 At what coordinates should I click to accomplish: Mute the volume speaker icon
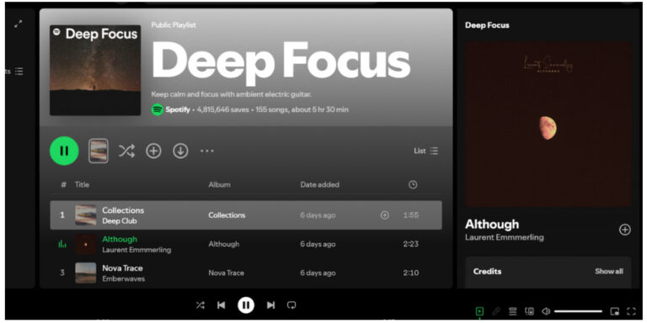coord(546,311)
